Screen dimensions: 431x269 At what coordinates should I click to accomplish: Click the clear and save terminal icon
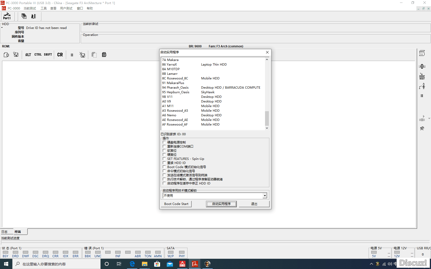click(82, 55)
